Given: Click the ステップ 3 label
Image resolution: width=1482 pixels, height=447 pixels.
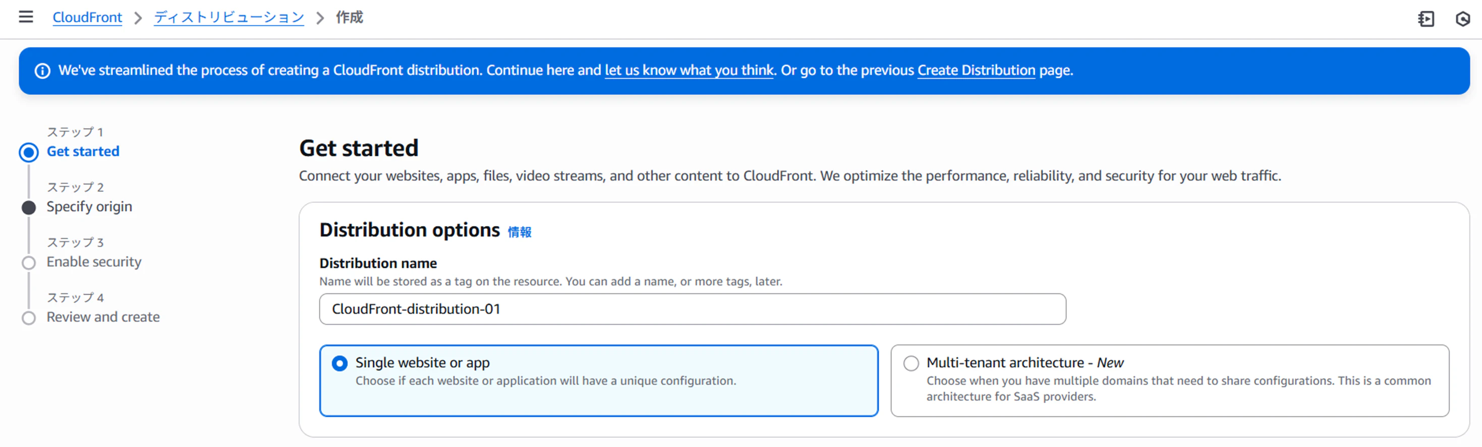Looking at the screenshot, I should 75,243.
